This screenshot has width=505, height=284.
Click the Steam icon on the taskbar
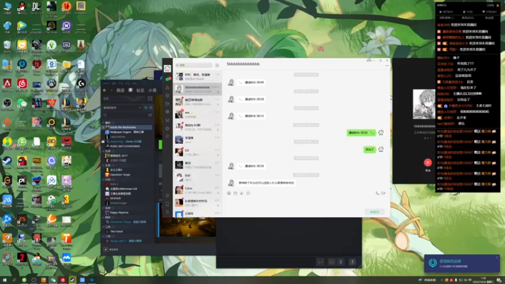point(73,280)
